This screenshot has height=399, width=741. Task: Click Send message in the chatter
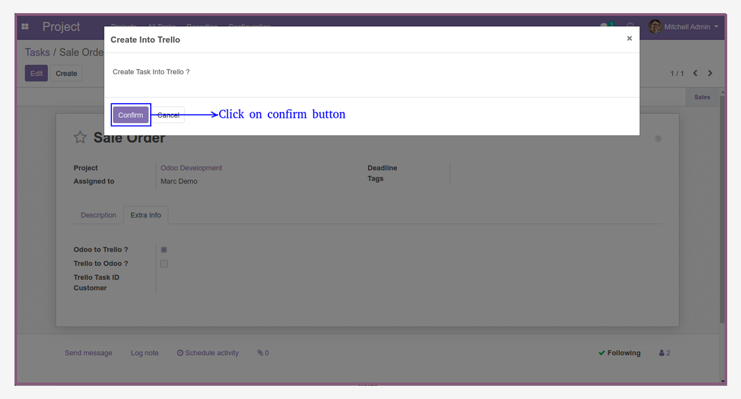[x=88, y=353]
